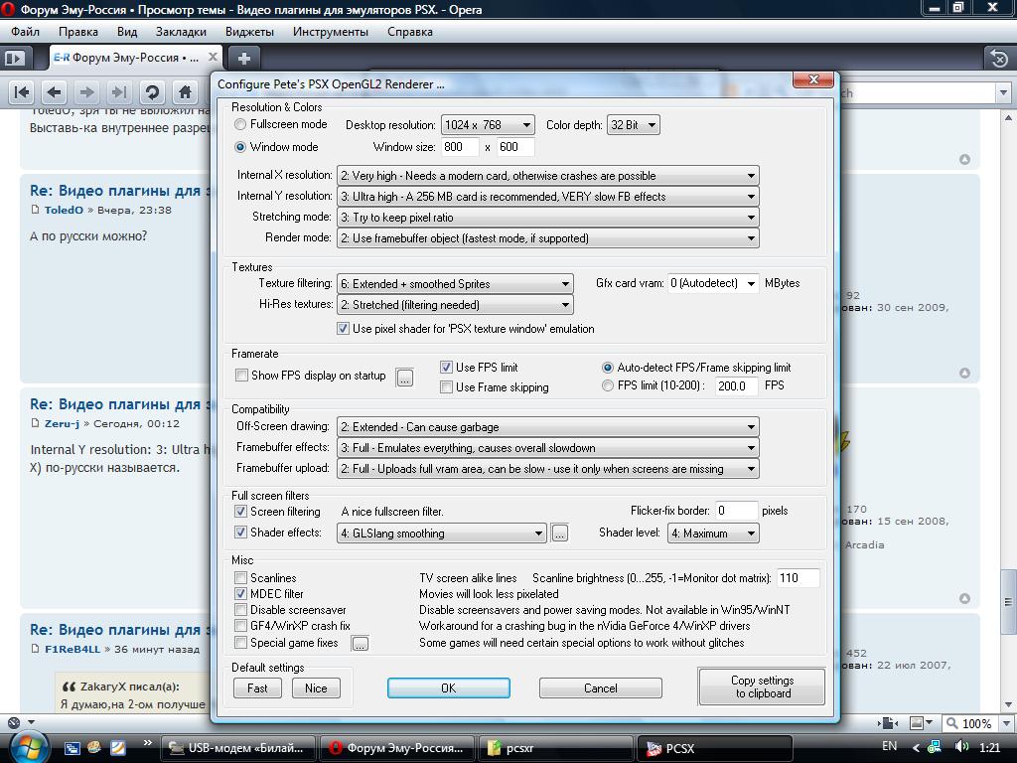1017x763 pixels.
Task: Open the Инструменты menu
Action: (x=331, y=32)
